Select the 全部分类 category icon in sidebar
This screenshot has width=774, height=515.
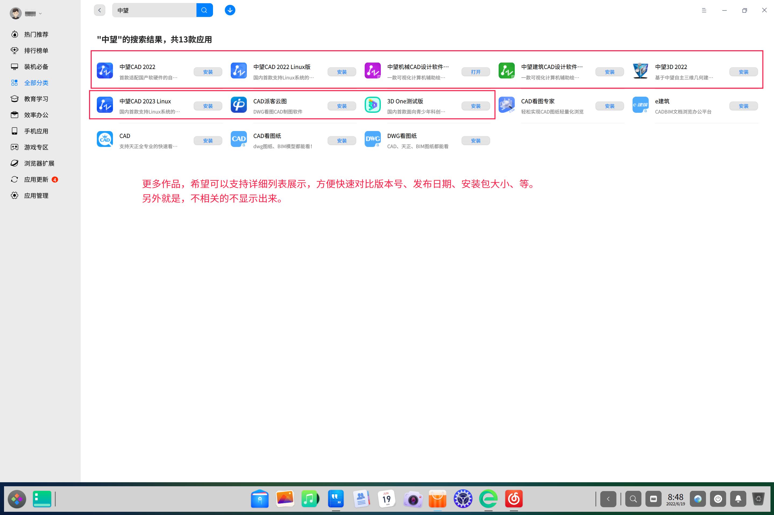(15, 83)
